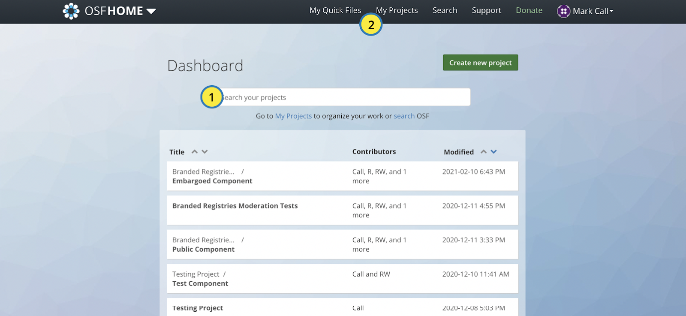Viewport: 686px width, 316px height.
Task: Open the OSF HOME dropdown caret
Action: click(151, 11)
